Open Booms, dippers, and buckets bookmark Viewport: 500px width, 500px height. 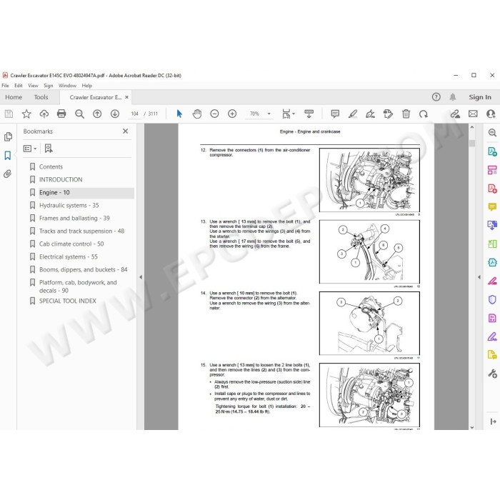(84, 269)
